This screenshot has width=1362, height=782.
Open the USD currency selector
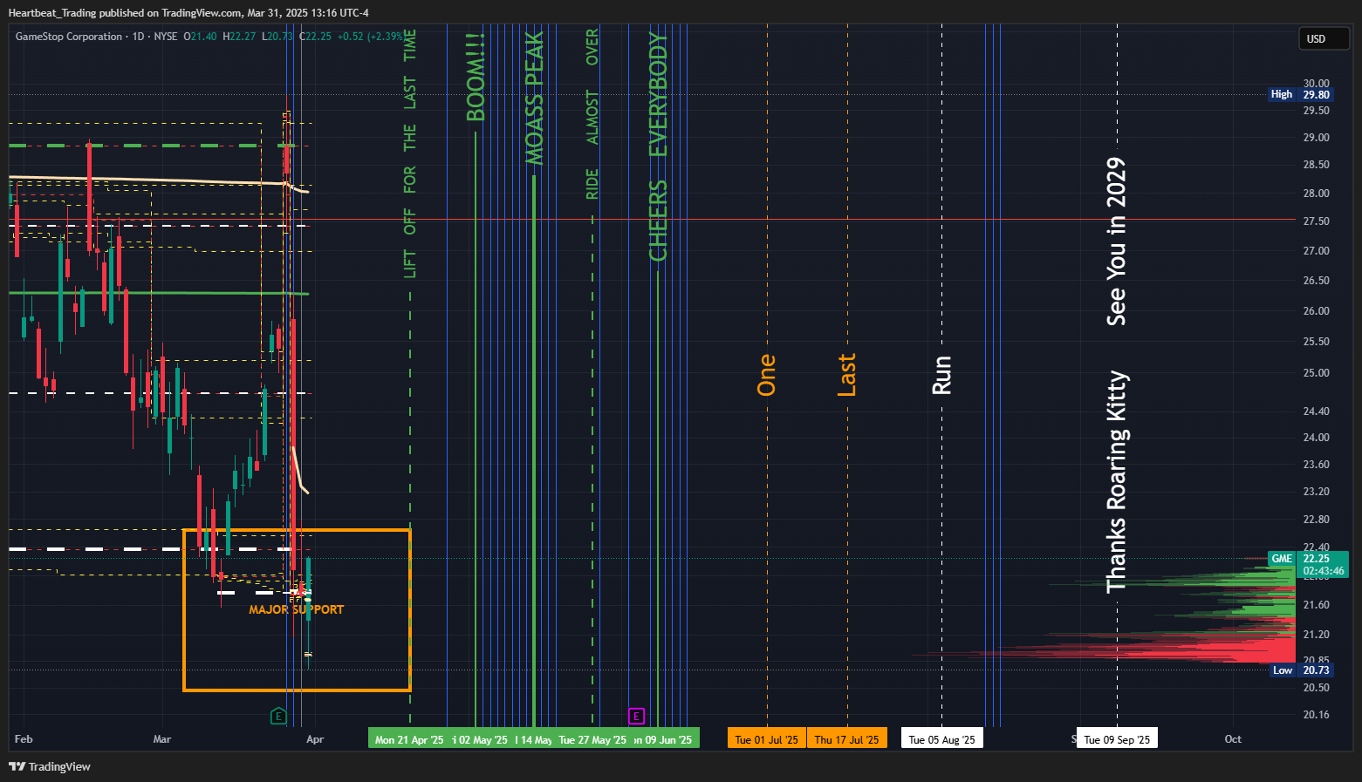pos(1324,38)
